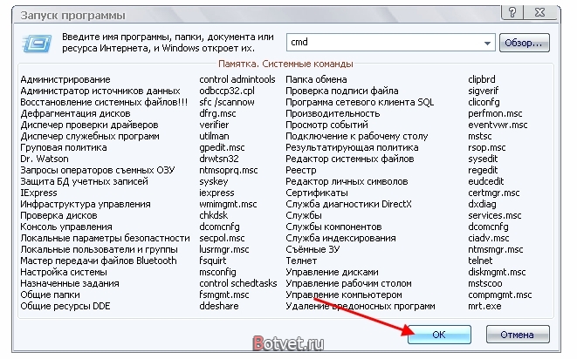The width and height of the screenshot is (577, 359).
Task: Select the text 'certmgr.msc'
Action: pos(494,193)
